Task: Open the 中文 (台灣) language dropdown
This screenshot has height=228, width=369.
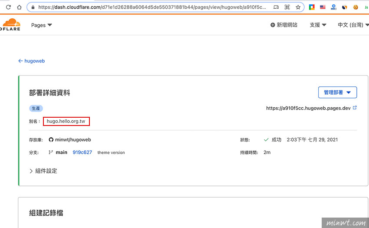Action: [353, 25]
